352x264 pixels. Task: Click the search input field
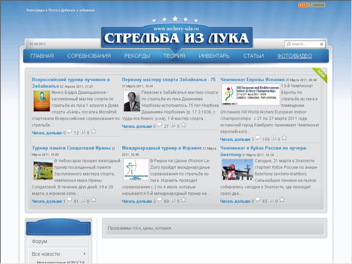[305, 44]
